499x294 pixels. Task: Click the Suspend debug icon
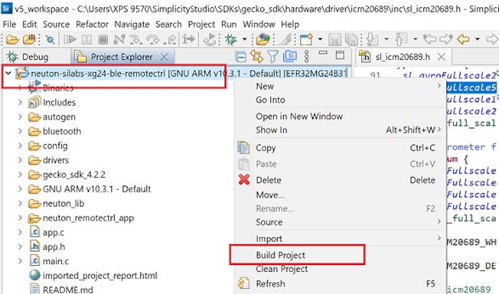[x=86, y=40]
